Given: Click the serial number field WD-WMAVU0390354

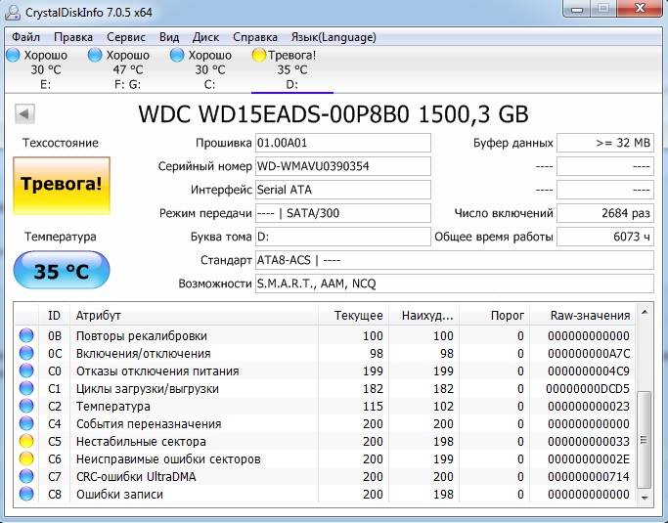Looking at the screenshot, I should (x=343, y=166).
